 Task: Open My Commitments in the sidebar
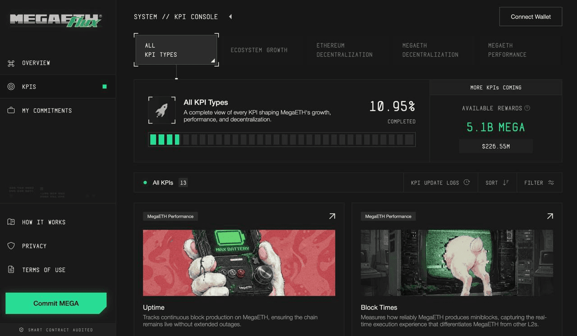click(58, 111)
